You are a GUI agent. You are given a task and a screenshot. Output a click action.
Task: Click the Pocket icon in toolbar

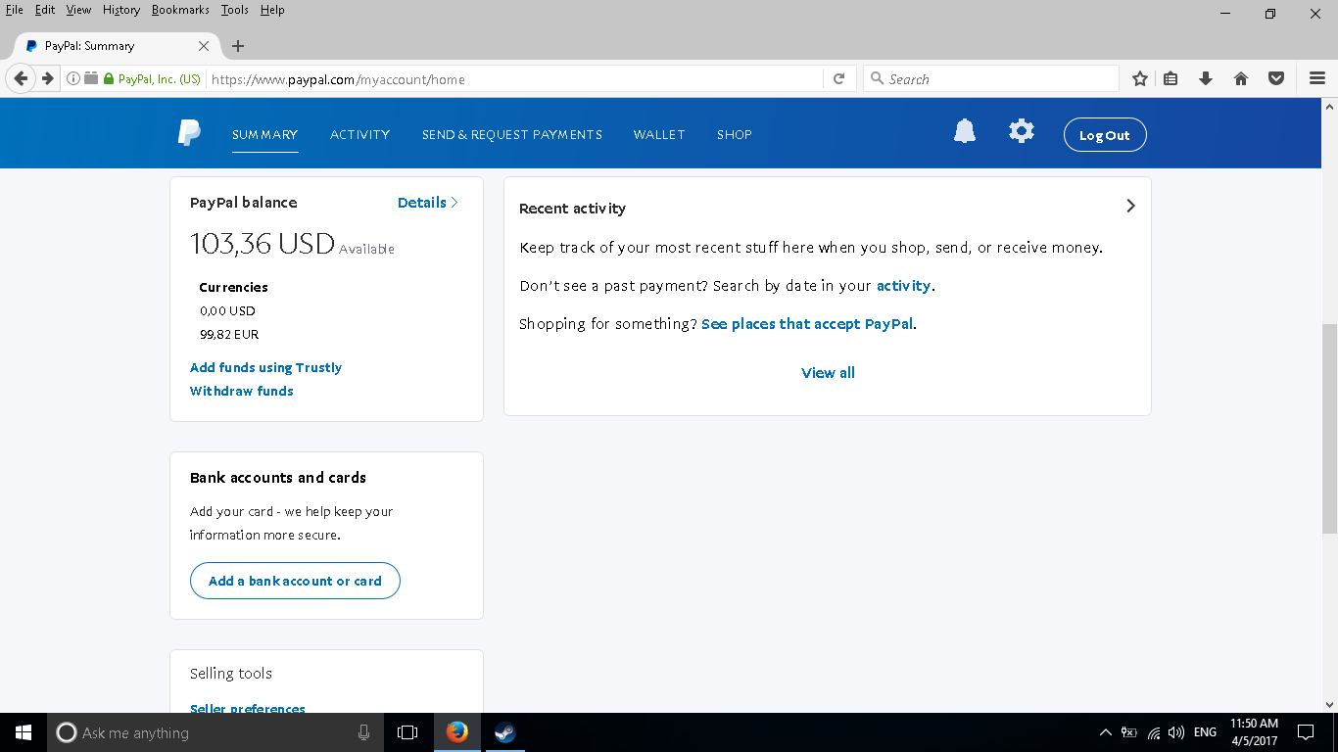tap(1276, 79)
